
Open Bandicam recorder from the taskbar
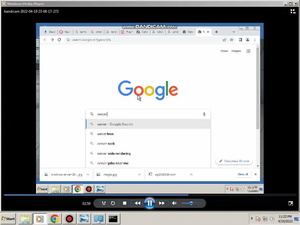pos(69,219)
